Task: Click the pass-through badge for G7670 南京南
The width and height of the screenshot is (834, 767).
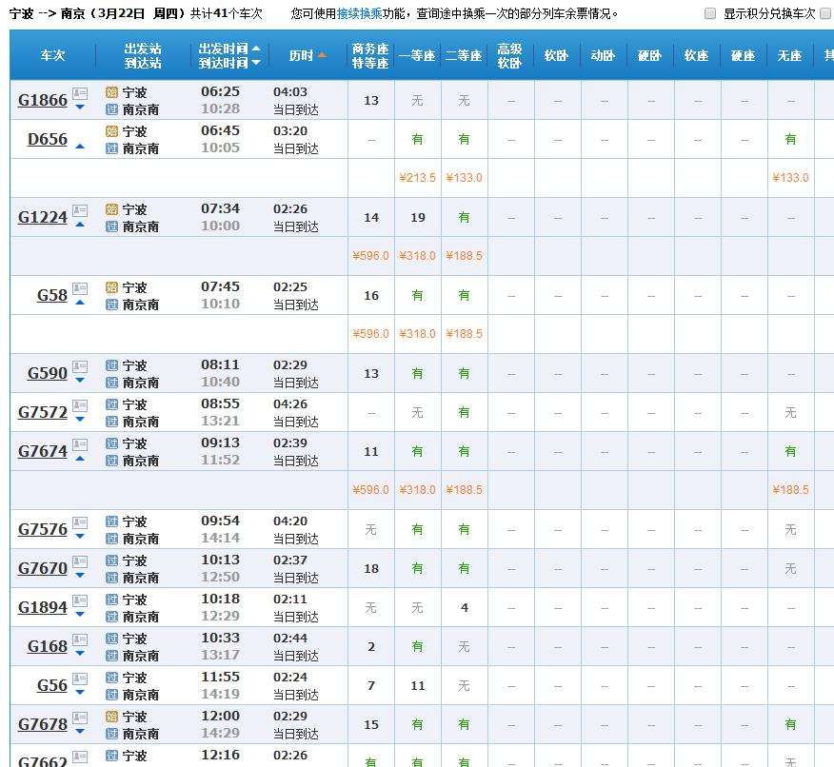Action: 111,578
